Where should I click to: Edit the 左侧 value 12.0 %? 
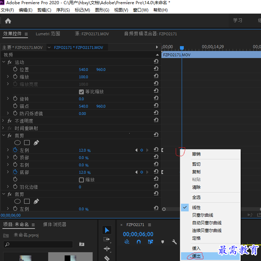click(85, 151)
